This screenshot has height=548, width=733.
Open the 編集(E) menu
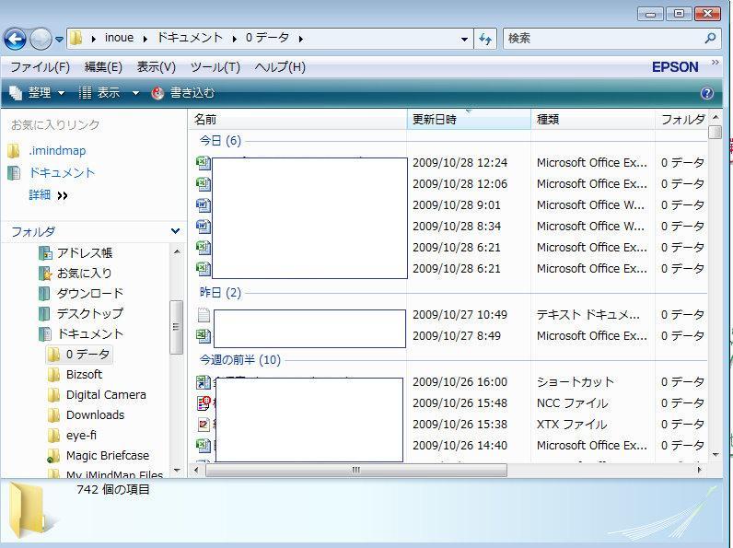pyautogui.click(x=103, y=67)
